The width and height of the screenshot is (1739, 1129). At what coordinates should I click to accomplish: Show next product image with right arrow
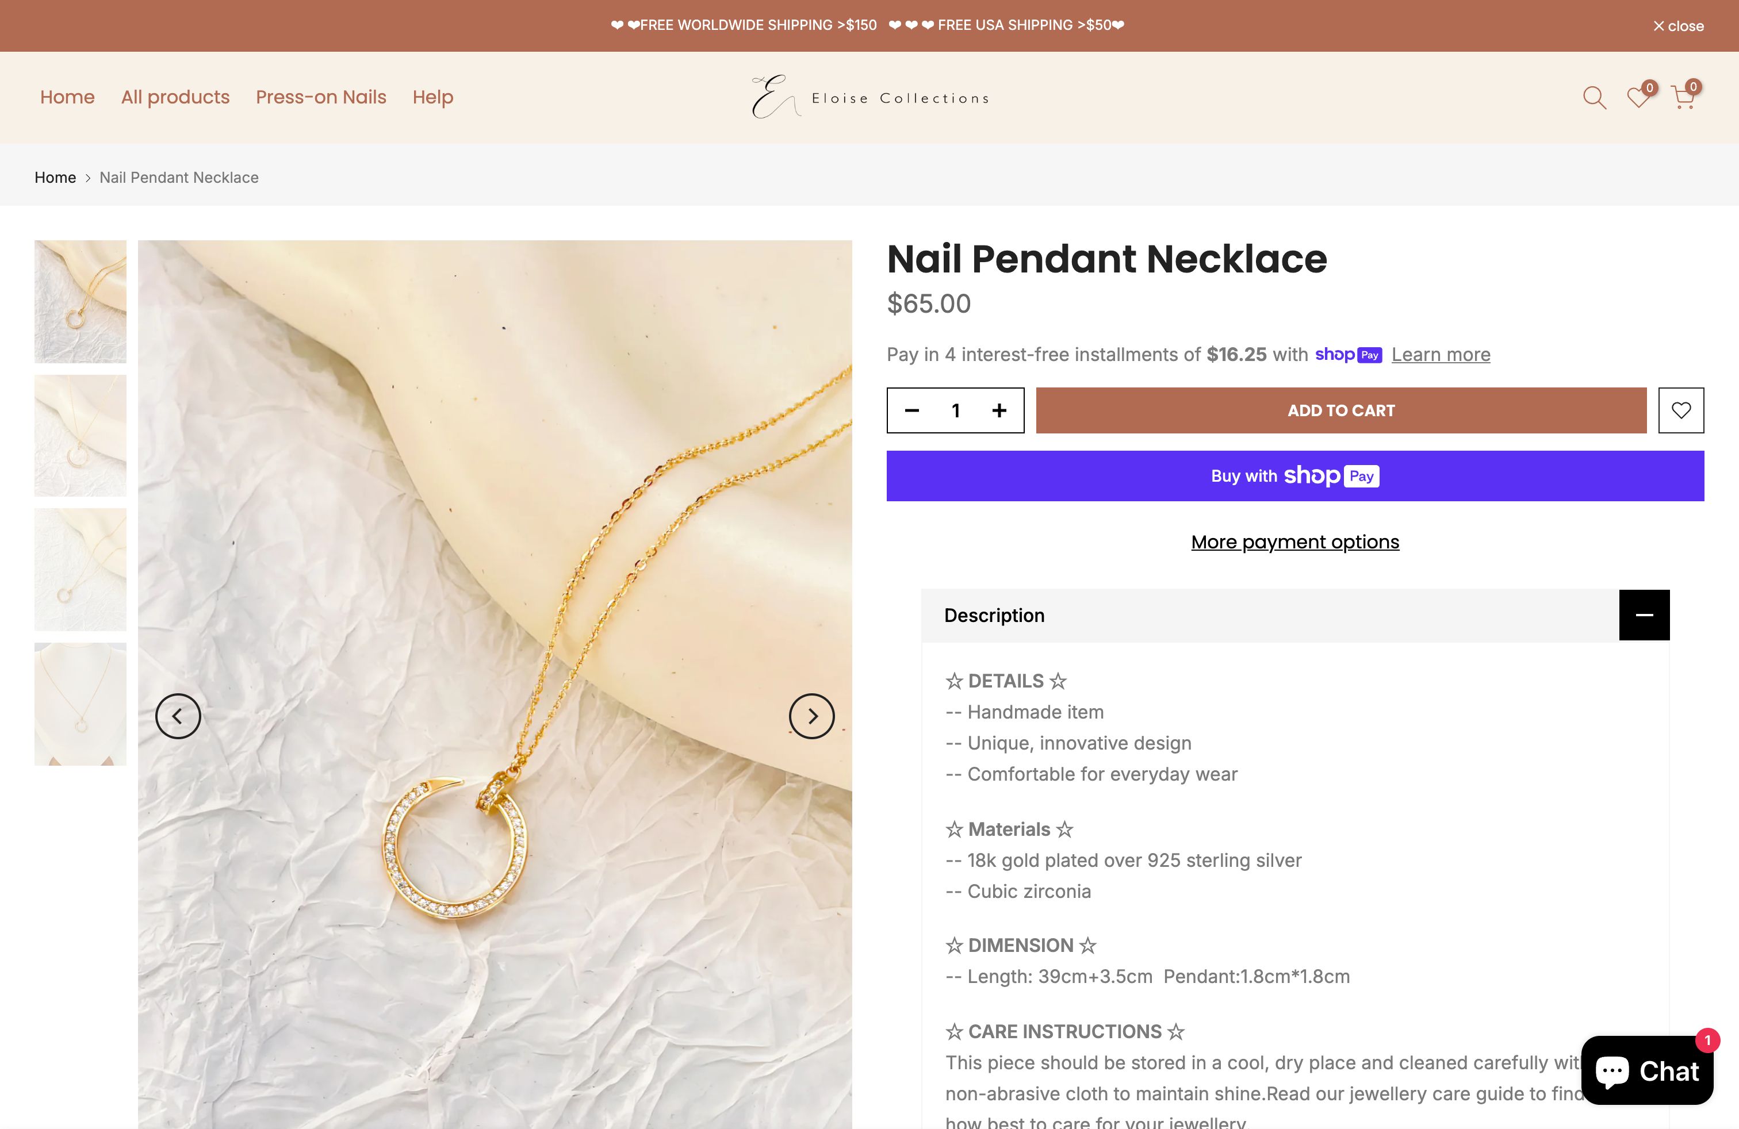point(811,716)
